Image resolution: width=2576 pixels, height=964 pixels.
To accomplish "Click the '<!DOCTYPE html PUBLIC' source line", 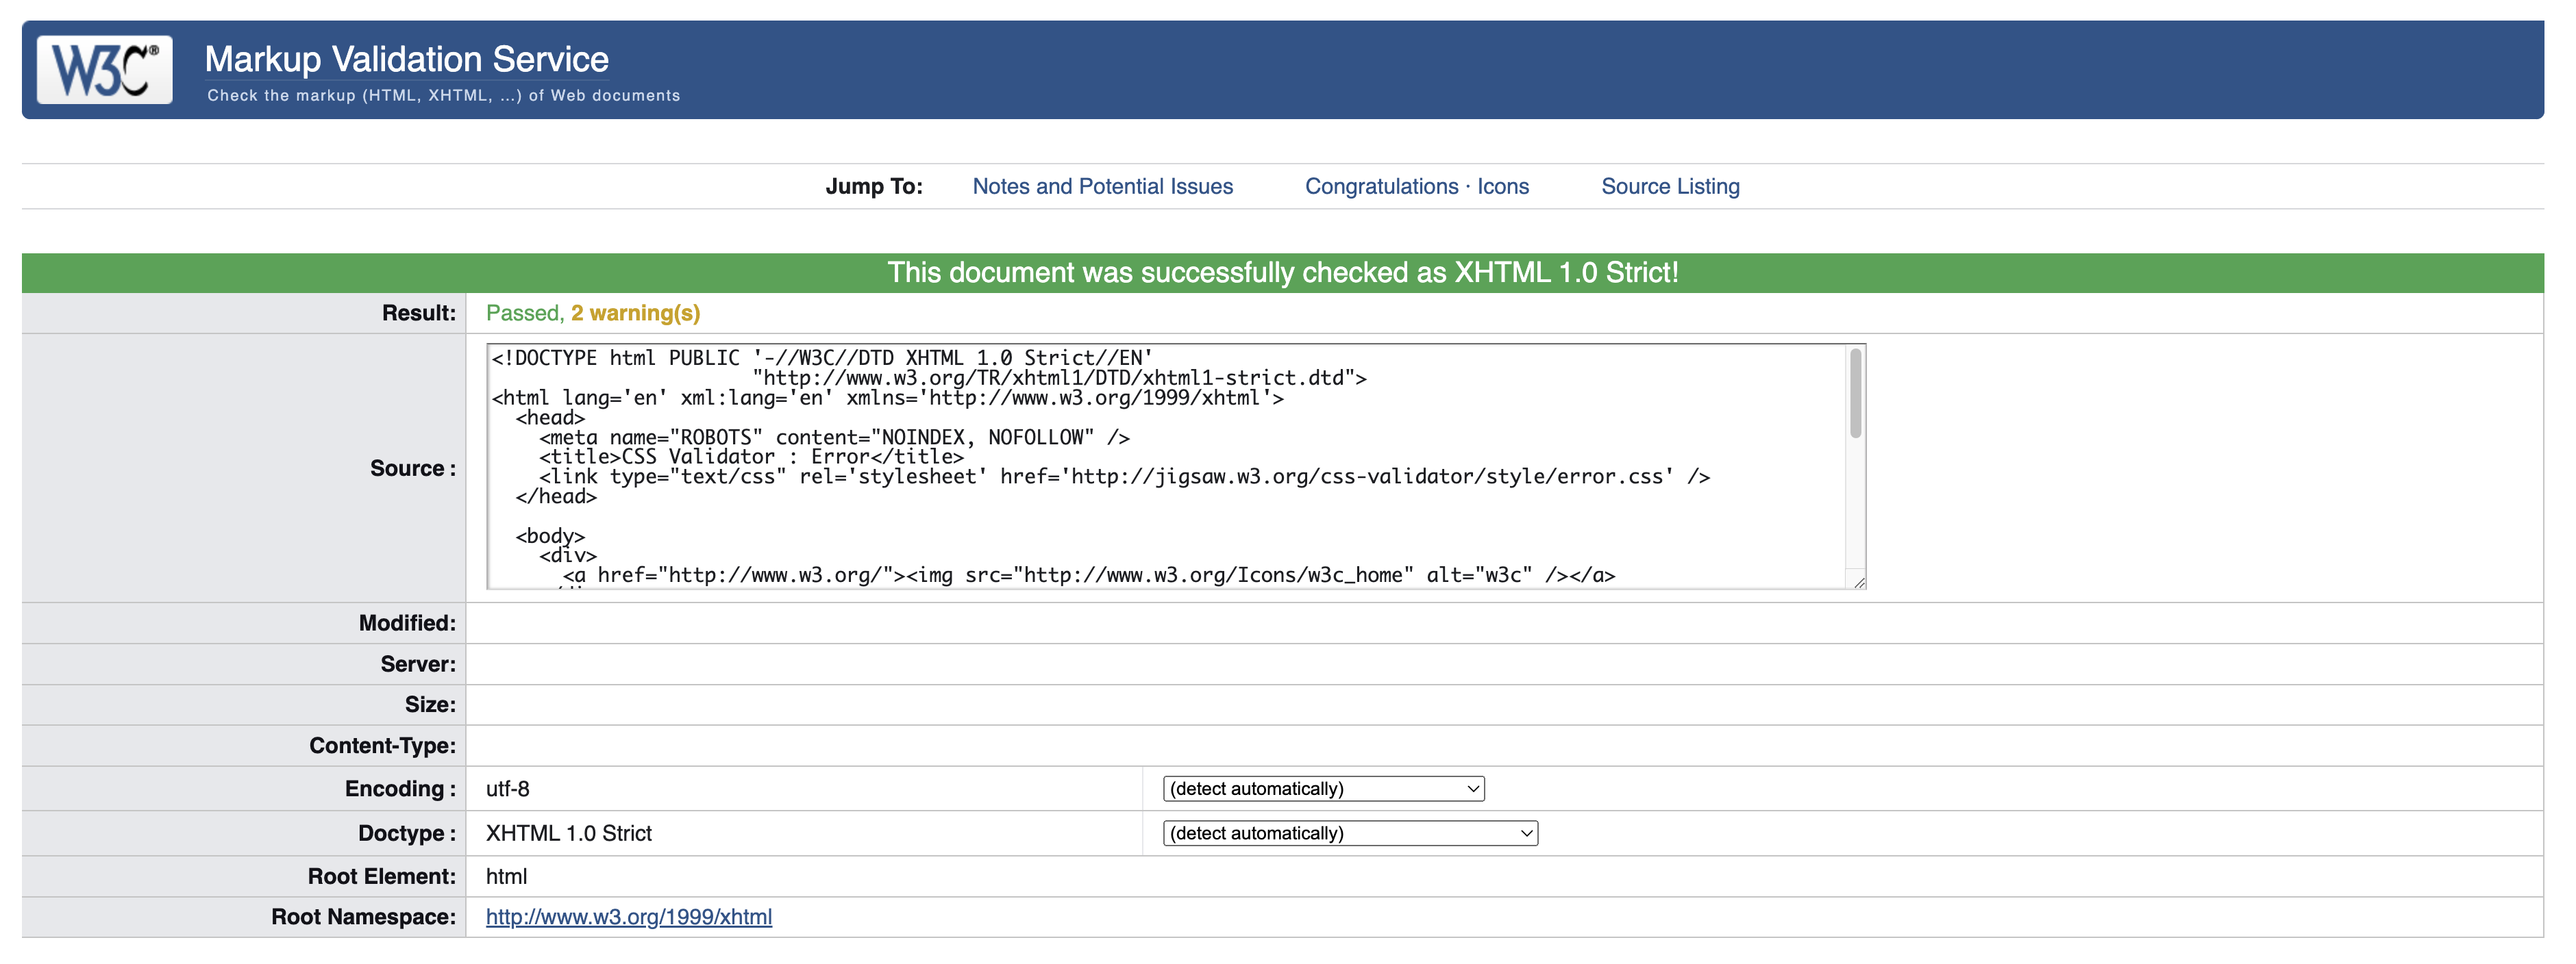I will [822, 357].
